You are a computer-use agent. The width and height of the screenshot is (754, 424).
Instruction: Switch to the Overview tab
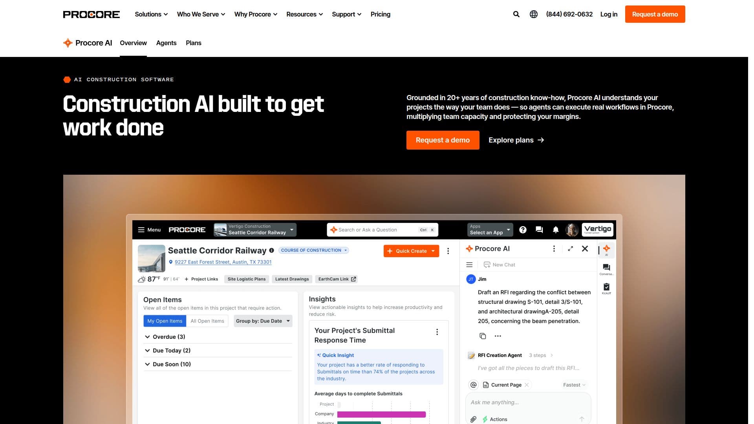133,43
